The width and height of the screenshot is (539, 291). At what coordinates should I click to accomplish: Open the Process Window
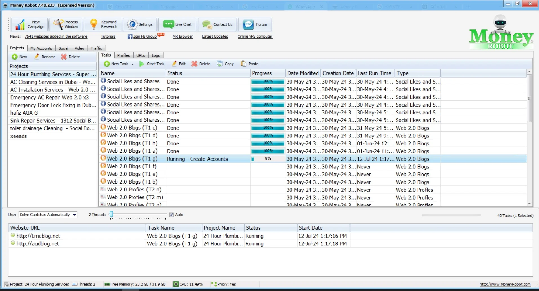tap(66, 24)
